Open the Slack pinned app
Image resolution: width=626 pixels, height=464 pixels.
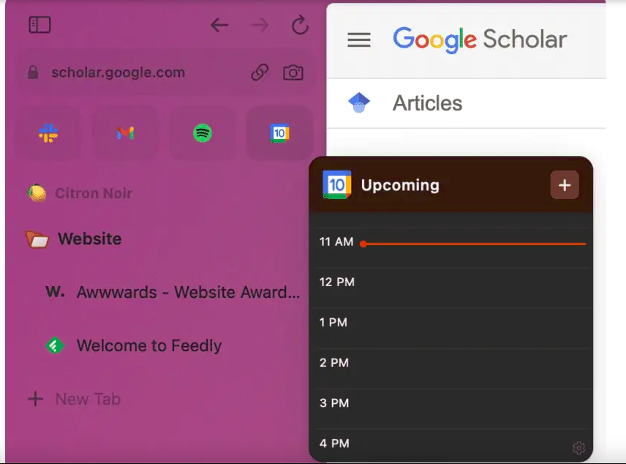coord(48,133)
